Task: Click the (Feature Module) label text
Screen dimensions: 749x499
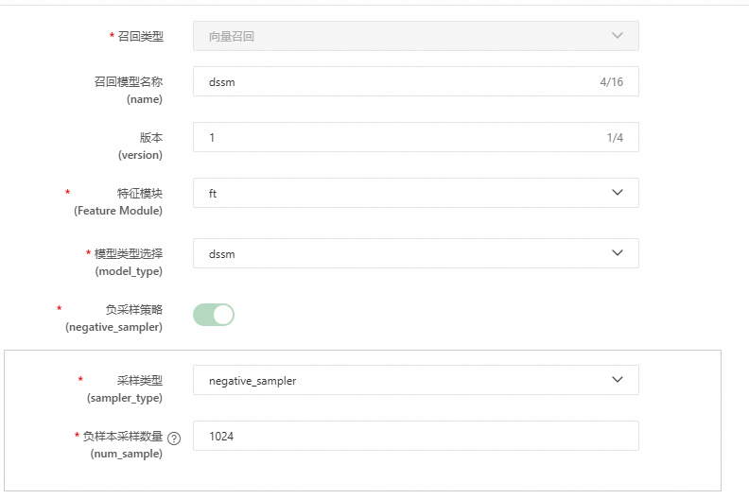Action: pyautogui.click(x=118, y=211)
